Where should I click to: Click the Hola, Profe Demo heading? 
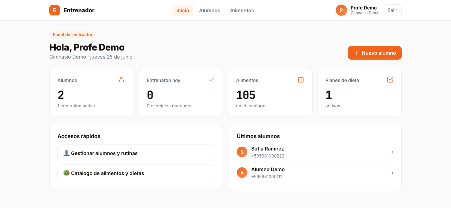pyautogui.click(x=87, y=47)
